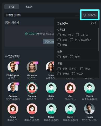Check the 男性 gender checkbox
This screenshot has height=126, width=101.
(x=59, y=57)
